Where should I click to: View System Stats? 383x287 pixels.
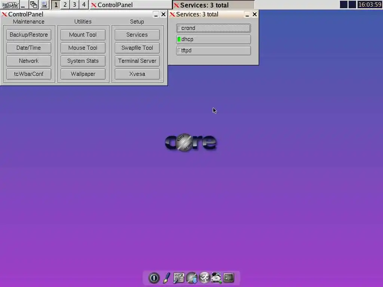point(83,61)
